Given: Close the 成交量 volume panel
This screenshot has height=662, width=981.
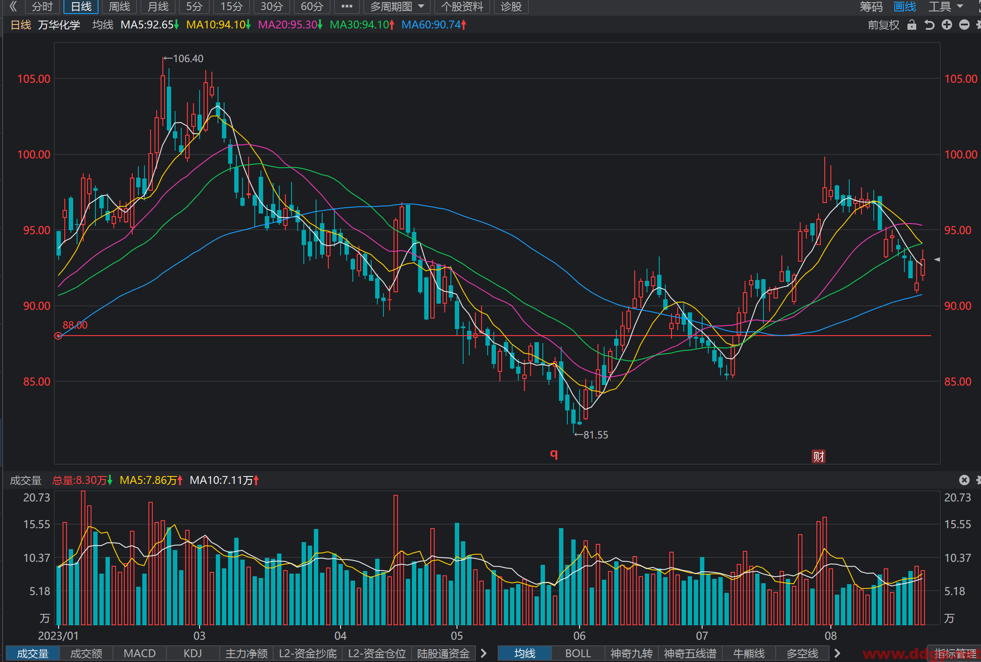Looking at the screenshot, I should tap(964, 480).
